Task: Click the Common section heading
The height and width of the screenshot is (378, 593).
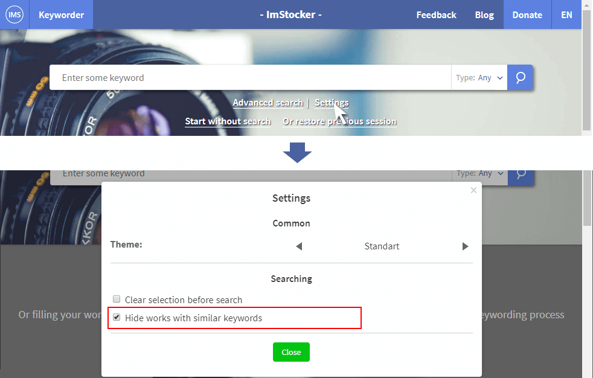Action: (291, 223)
